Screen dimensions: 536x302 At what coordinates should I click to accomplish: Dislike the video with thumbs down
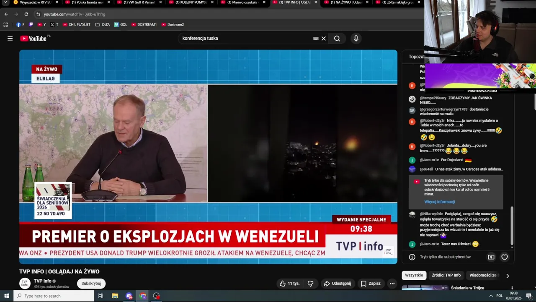pos(310,284)
